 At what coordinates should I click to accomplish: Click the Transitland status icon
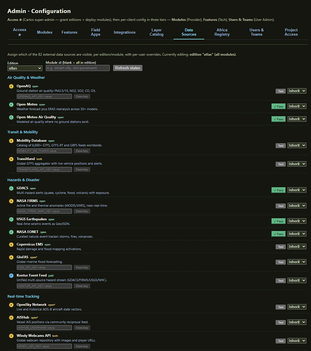11,159
